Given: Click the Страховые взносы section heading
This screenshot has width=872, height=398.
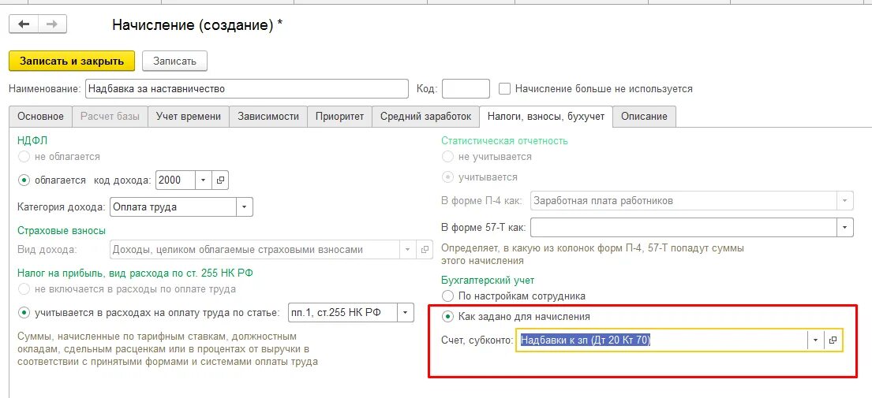Looking at the screenshot, I should click(62, 230).
